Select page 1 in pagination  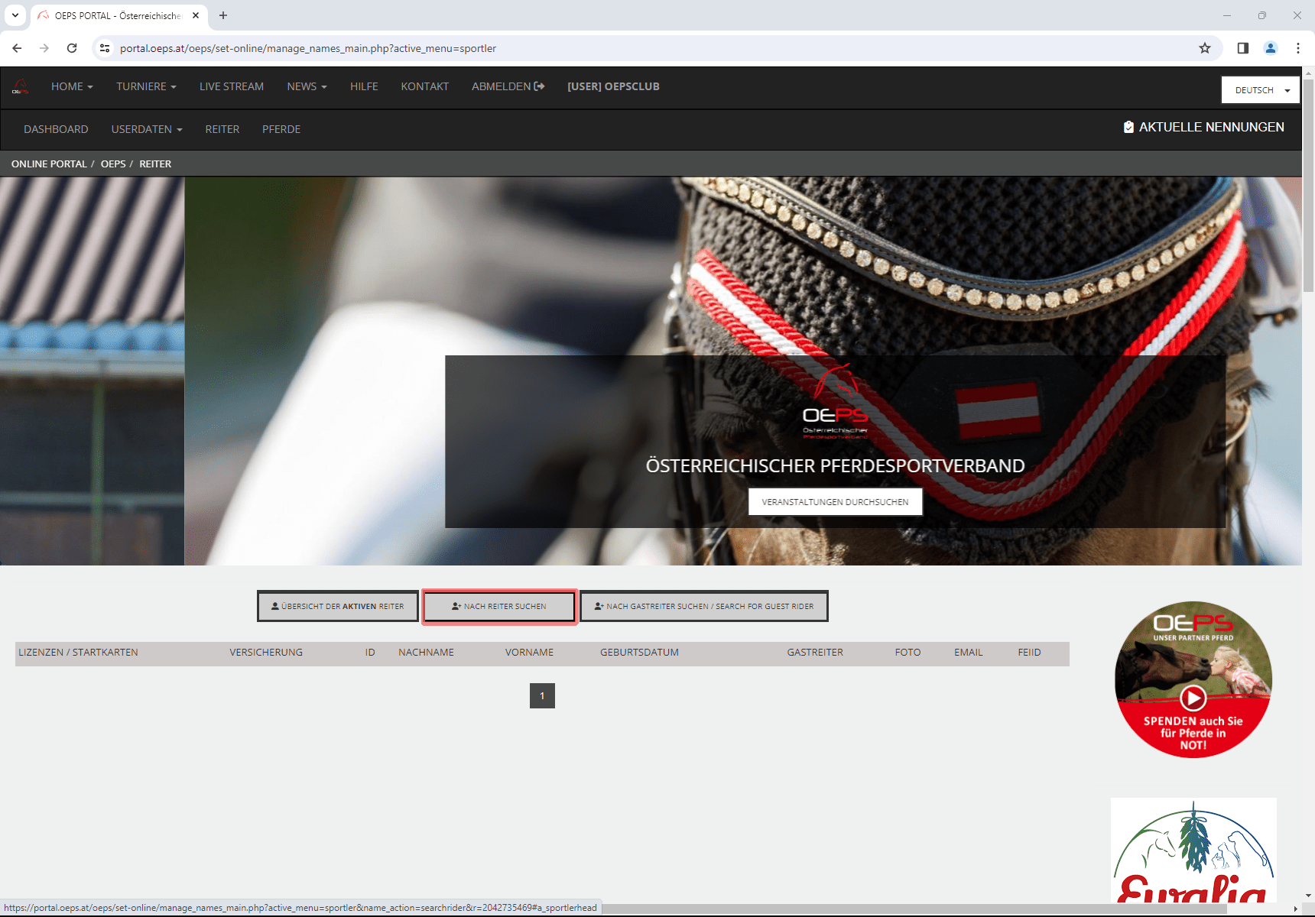(x=542, y=695)
